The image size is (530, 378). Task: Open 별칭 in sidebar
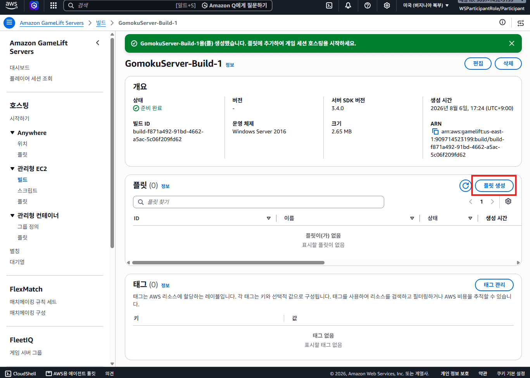click(15, 251)
